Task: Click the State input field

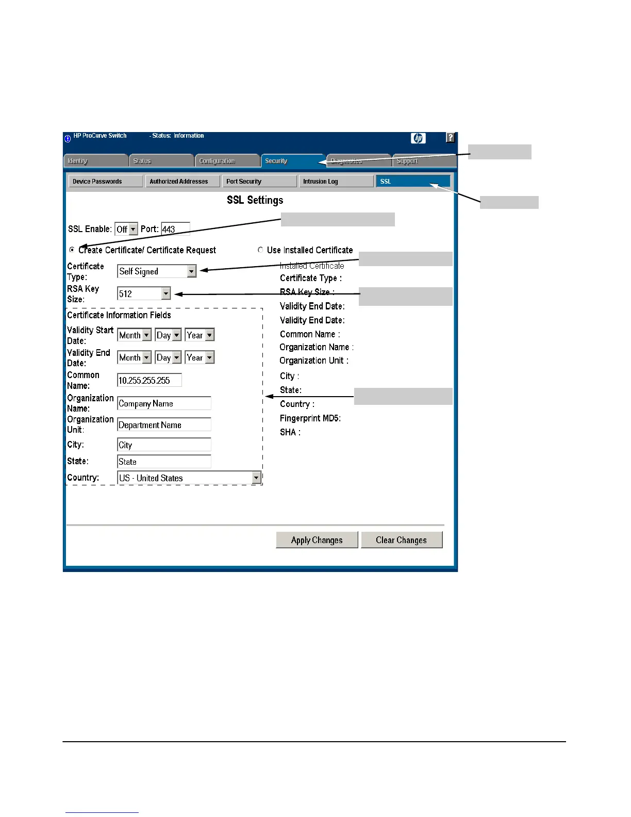Action: tap(164, 462)
